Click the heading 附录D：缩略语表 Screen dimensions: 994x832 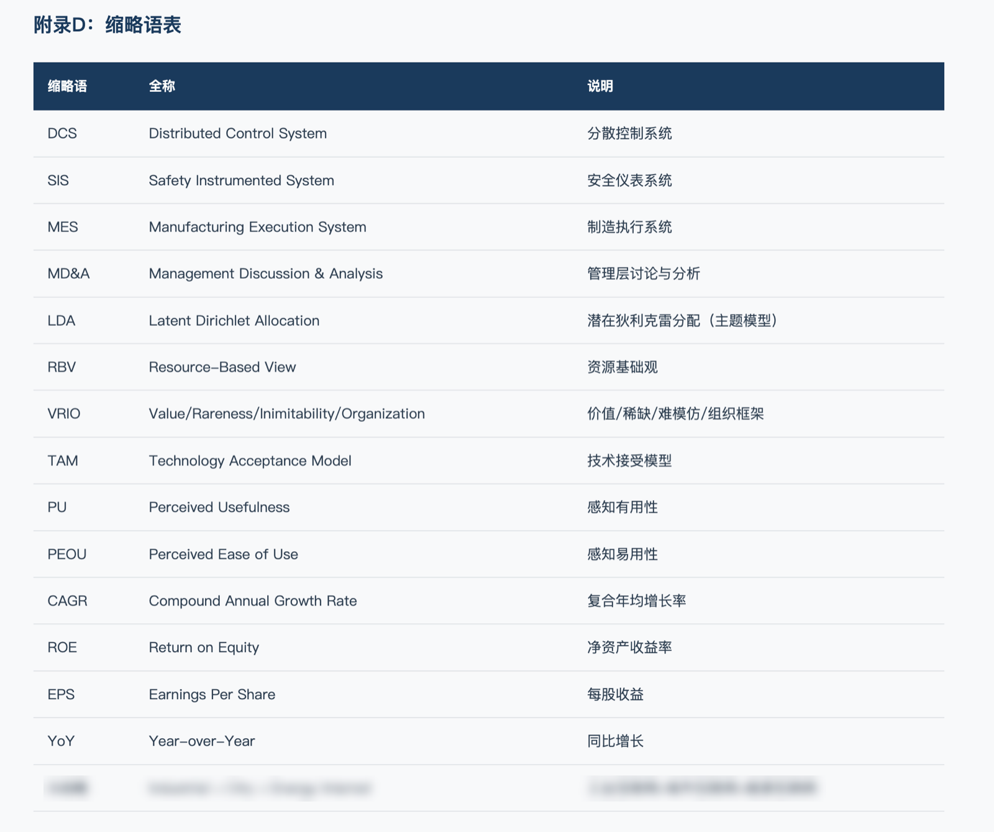click(107, 25)
